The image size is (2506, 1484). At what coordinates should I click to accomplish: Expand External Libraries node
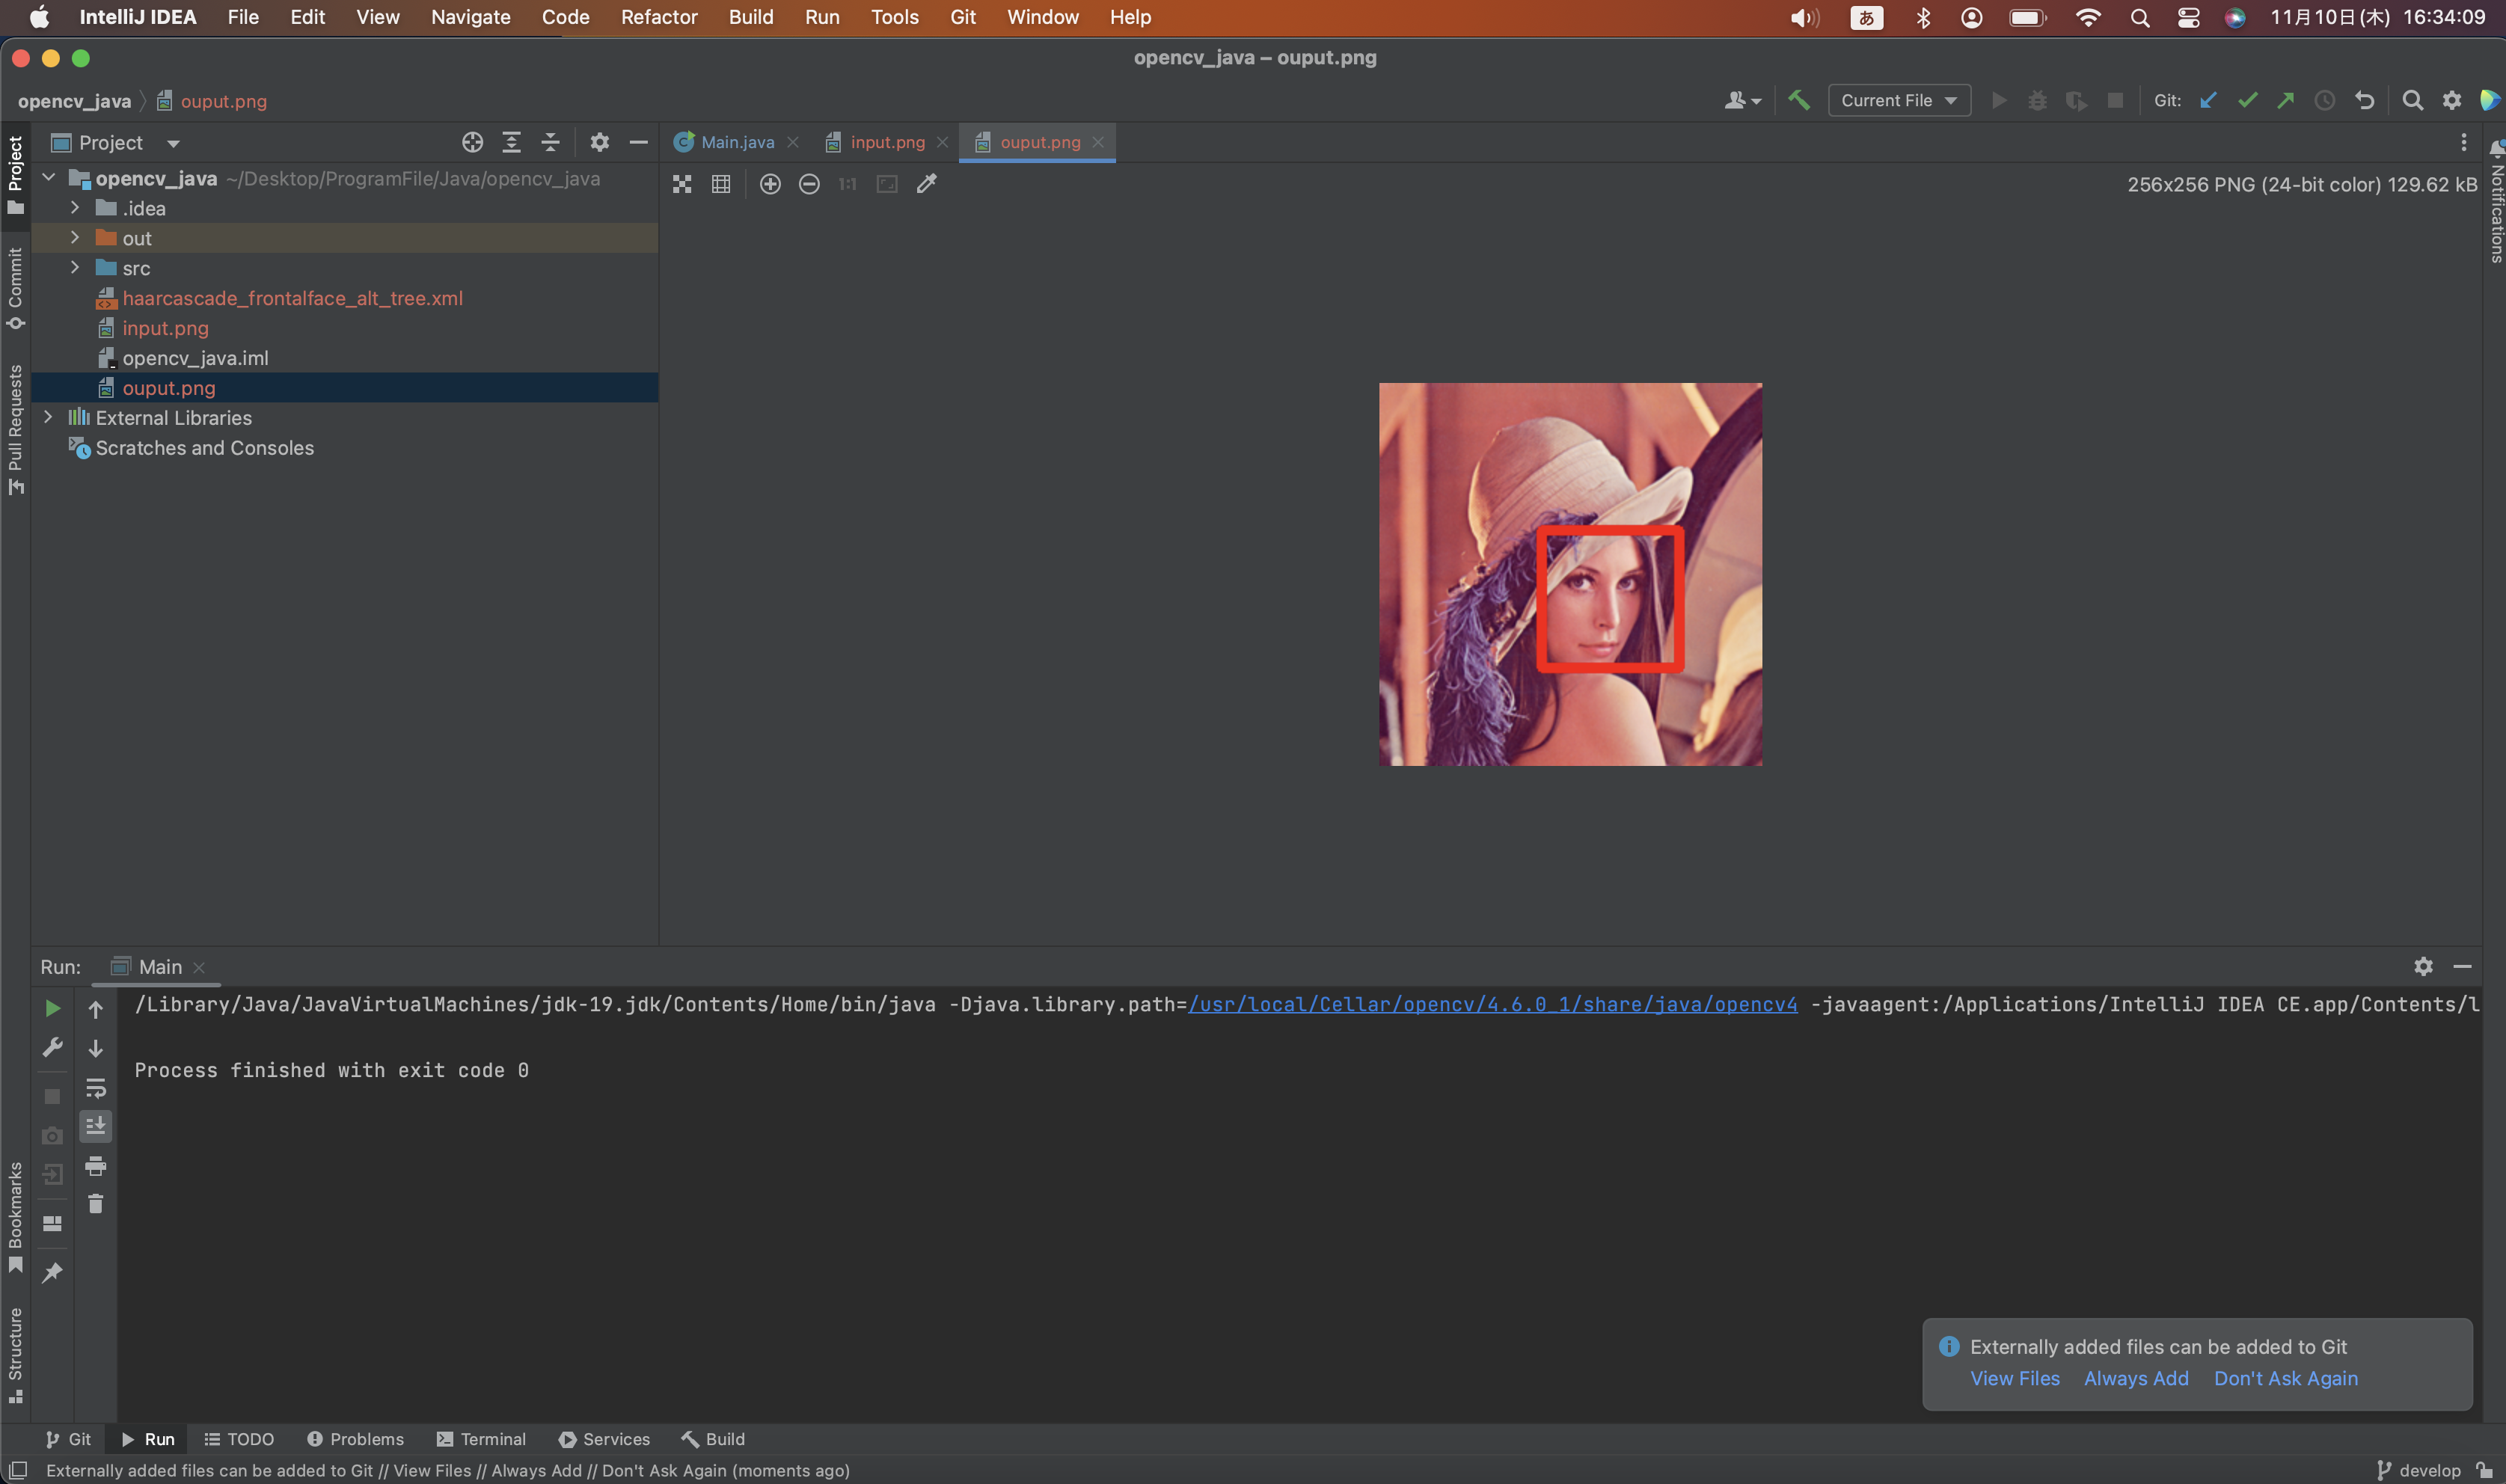point(48,418)
